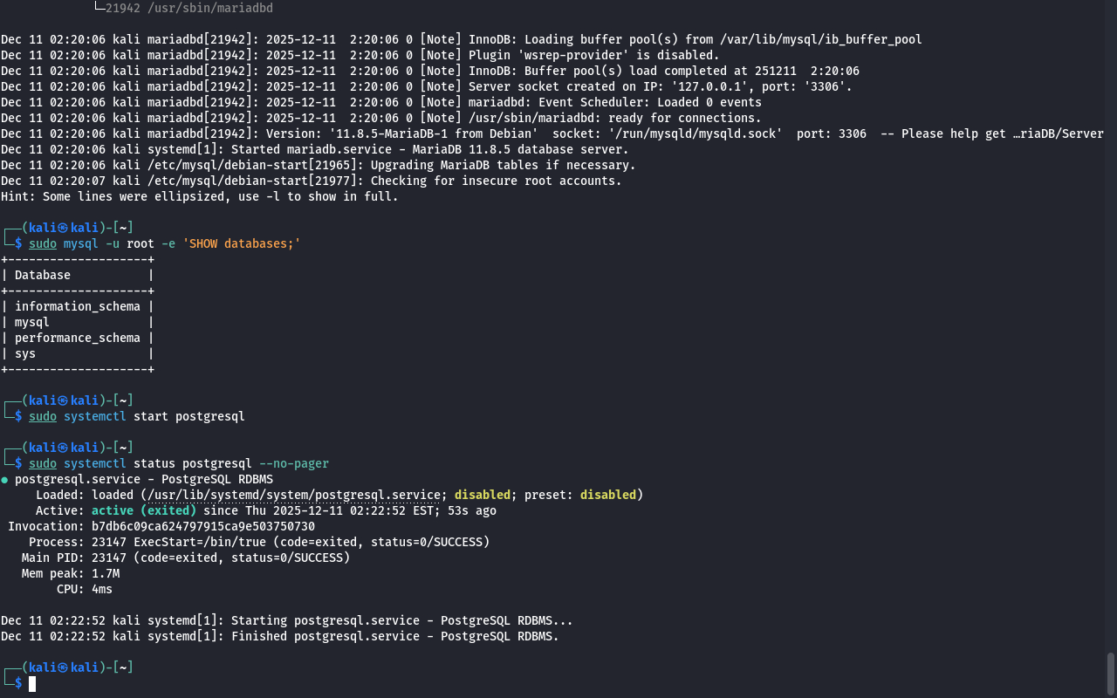1117x698 pixels.
Task: Click the "Hint: Some lines were ellipsized" line
Action: click(199, 196)
